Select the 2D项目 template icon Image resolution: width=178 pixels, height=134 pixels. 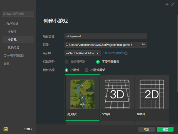pos(152,94)
